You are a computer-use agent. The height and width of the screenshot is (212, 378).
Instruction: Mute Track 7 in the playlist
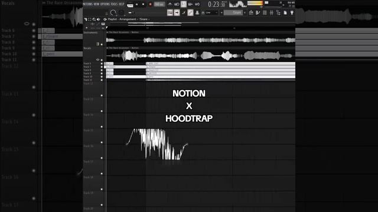pos(102,67)
